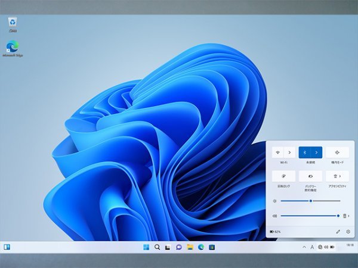Click the IME input mode indicator A
The height and width of the screenshot is (268, 358).
312,247
